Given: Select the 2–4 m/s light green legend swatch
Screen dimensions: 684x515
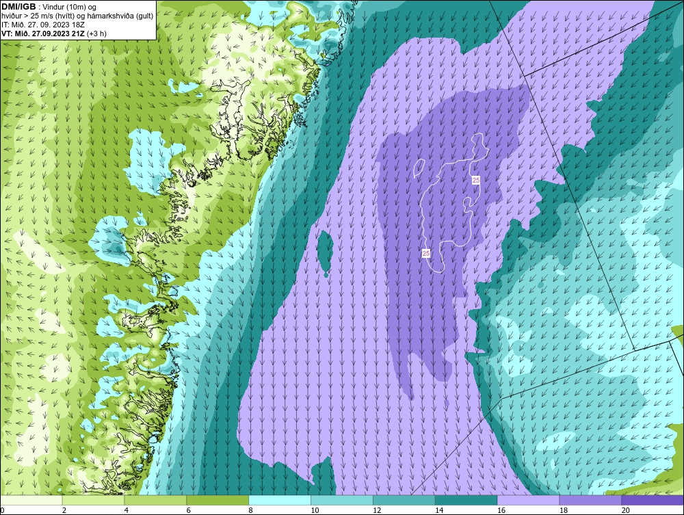Looking at the screenshot, I should 93,500.
